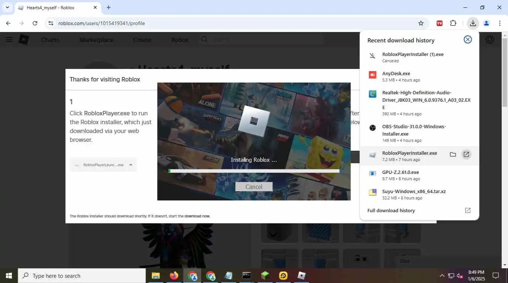Image resolution: width=508 pixels, height=283 pixels.
Task: Cancel the Roblox installation
Action: (x=254, y=187)
